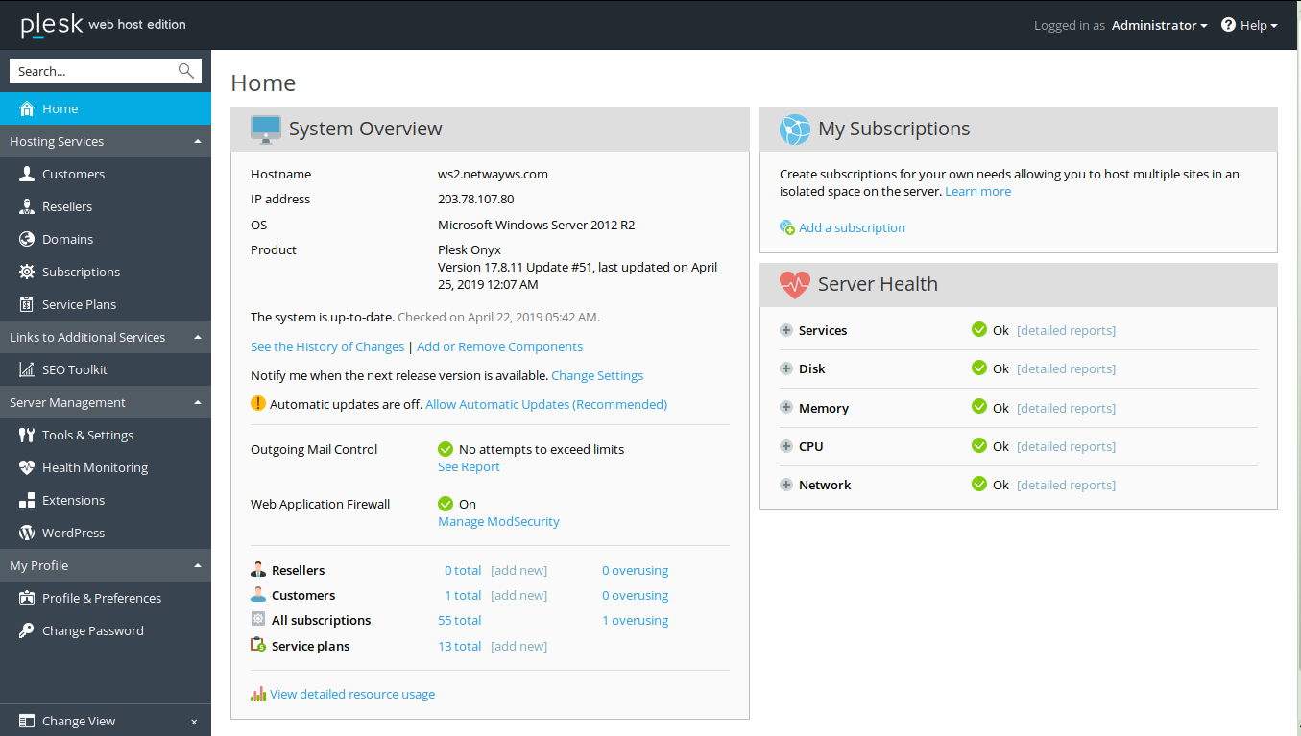
Task: Collapse the Server Management sidebar section
Action: point(198,402)
